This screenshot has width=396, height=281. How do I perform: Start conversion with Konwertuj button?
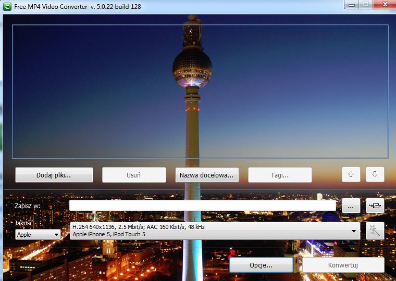pyautogui.click(x=343, y=265)
